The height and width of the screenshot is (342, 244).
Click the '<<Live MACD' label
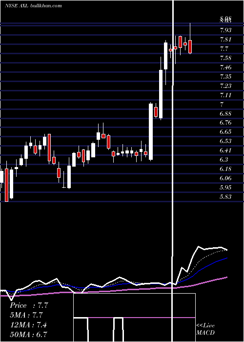[205, 329]
